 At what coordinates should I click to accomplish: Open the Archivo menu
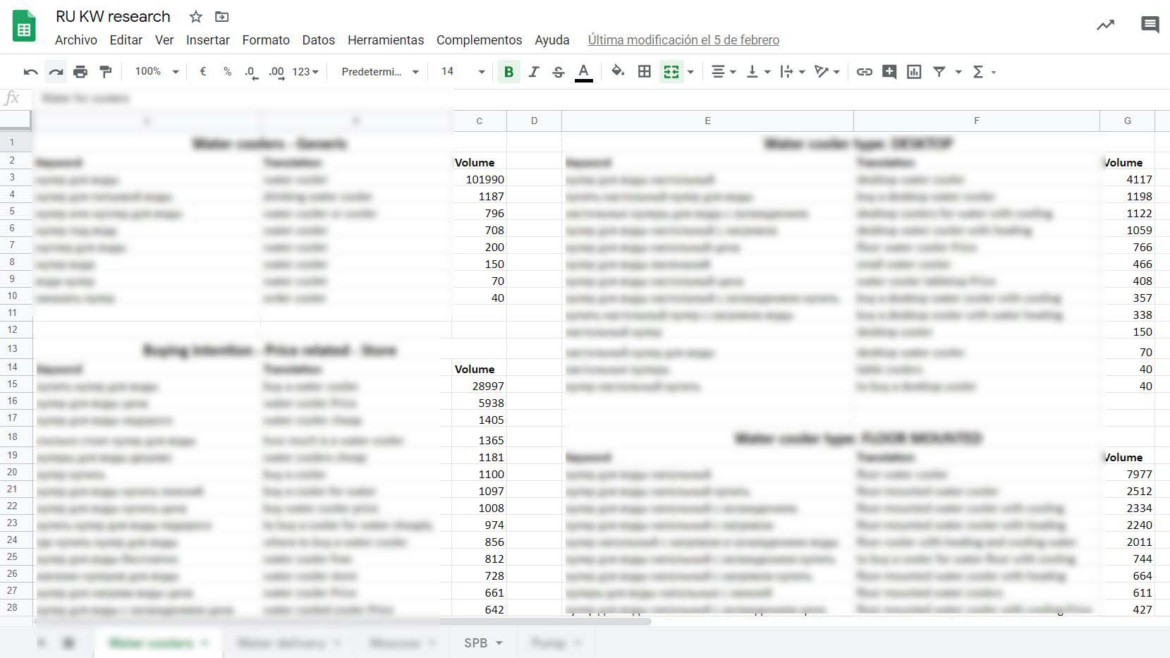pyautogui.click(x=76, y=40)
